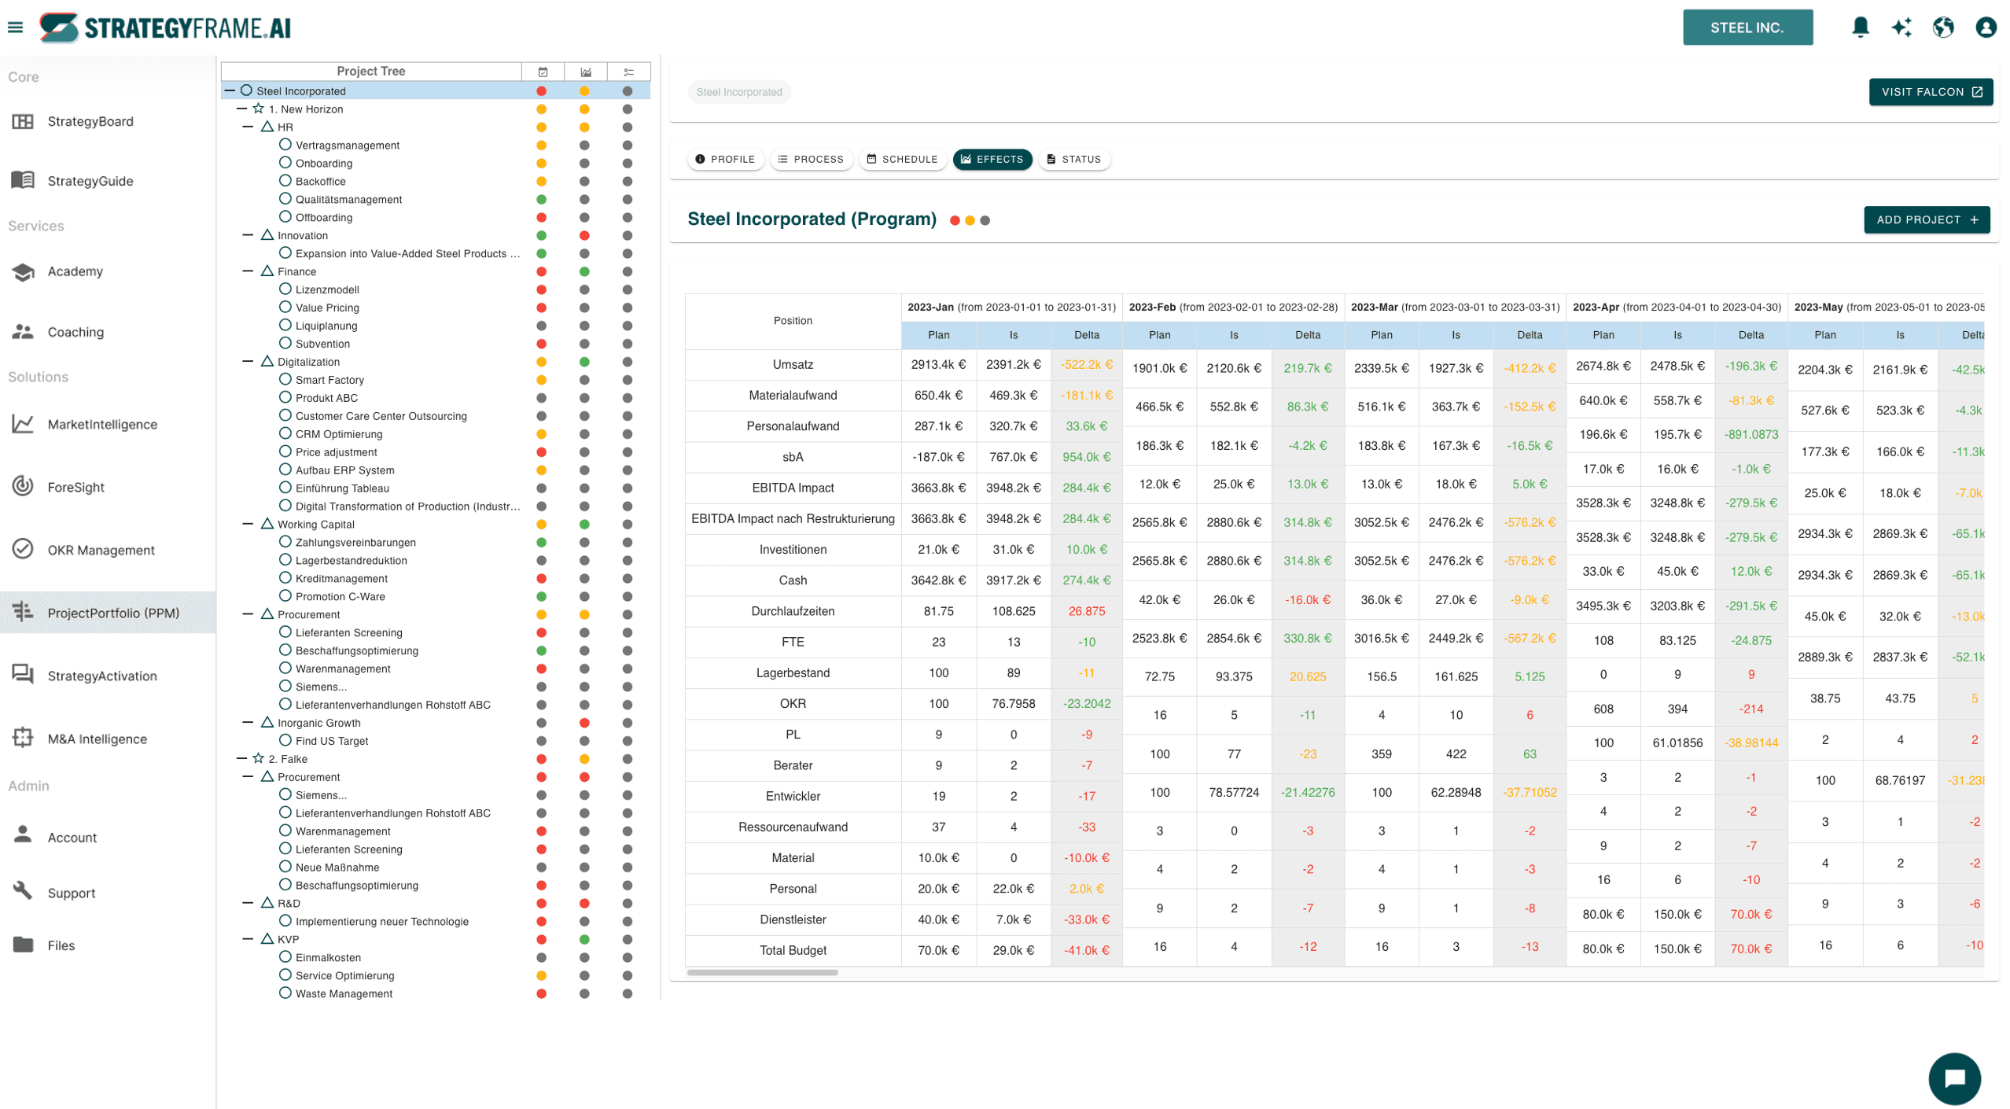Click the status list column header icon
The image size is (2010, 1109).
(628, 72)
